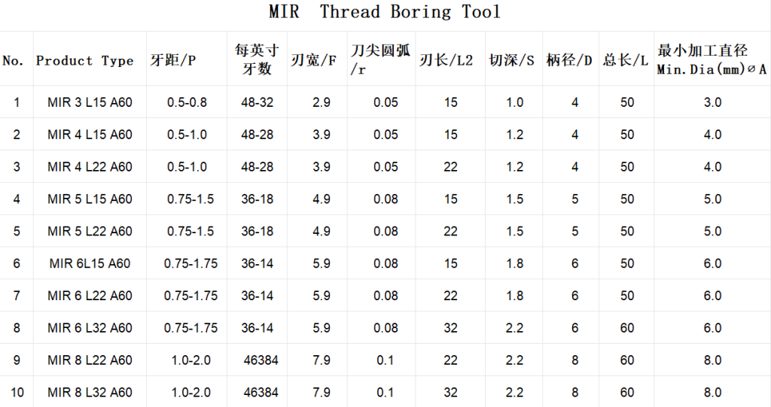Click the "MIR 8 L32 A60" product cell
Viewport: 771px width, 407px height.
click(x=90, y=392)
